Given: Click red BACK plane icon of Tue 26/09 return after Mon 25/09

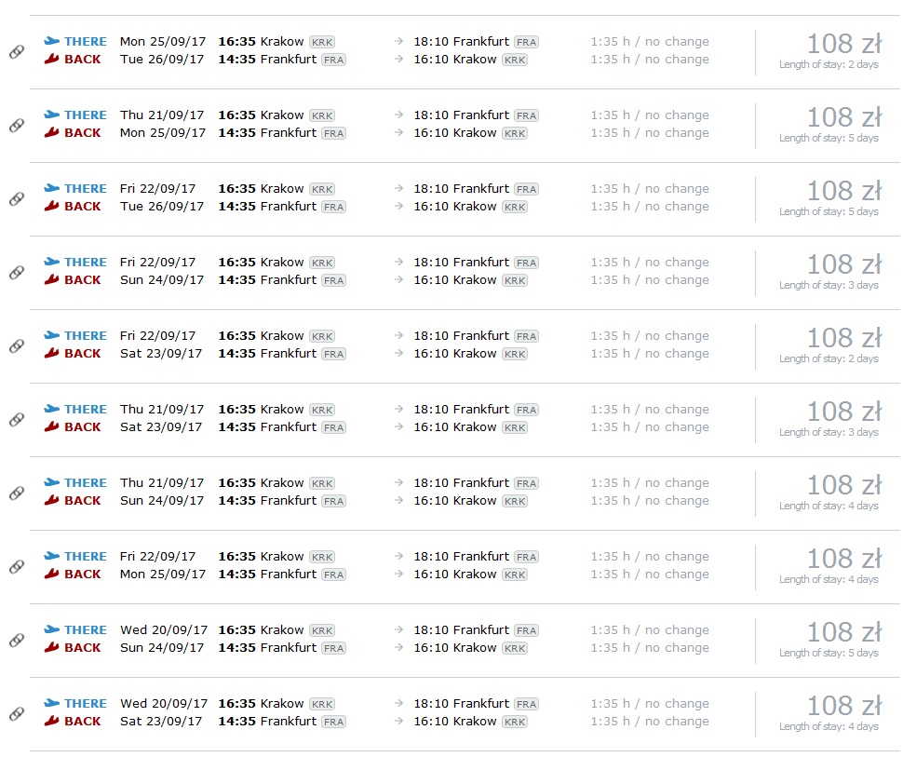Looking at the screenshot, I should (x=52, y=58).
